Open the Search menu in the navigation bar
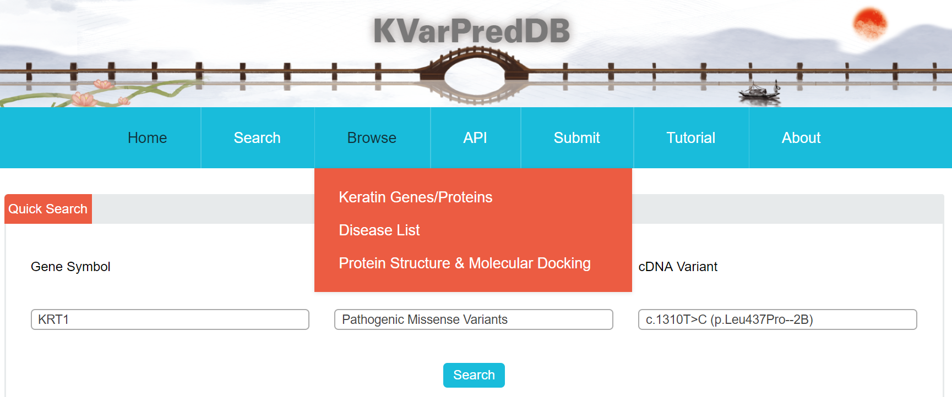This screenshot has width=952, height=397. (x=257, y=138)
